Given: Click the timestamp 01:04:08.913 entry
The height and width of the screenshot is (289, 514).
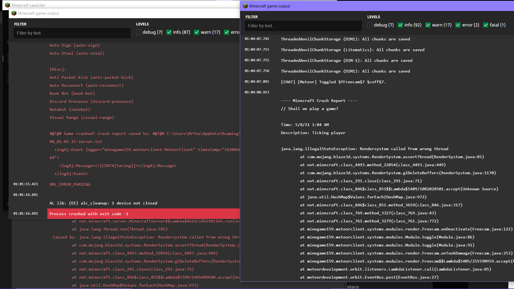Looking at the screenshot, I should (257, 92).
